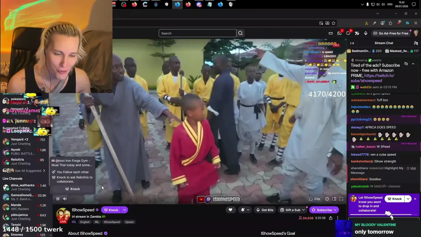The image size is (421, 237).
Task: Open browser wrench tools icon
Action: click(x=374, y=23)
